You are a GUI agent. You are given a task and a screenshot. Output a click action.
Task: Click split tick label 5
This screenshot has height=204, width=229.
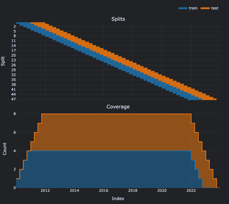(x=15, y=31)
